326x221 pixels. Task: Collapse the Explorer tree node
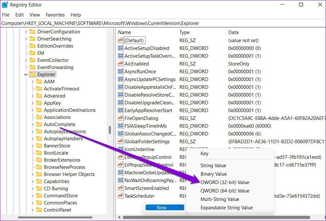tap(26, 75)
